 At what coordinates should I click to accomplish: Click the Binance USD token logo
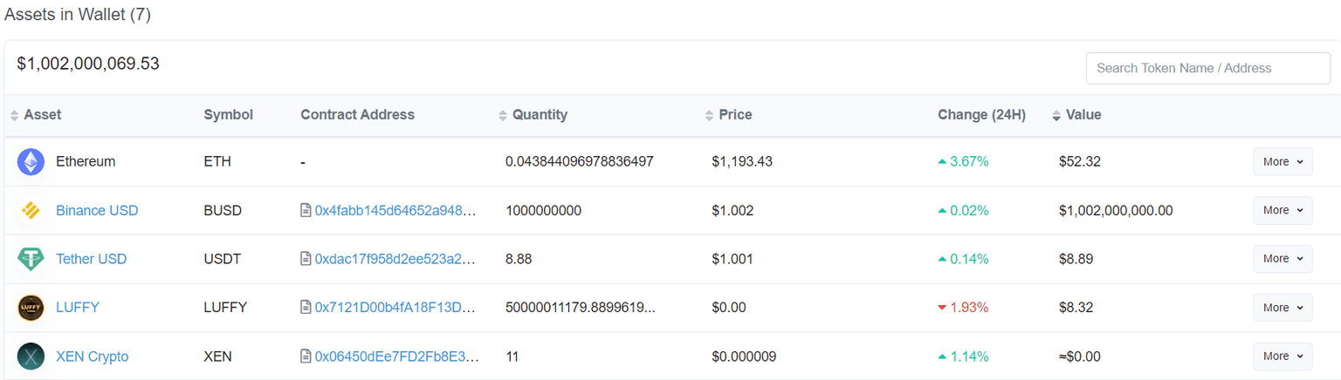coord(31,210)
